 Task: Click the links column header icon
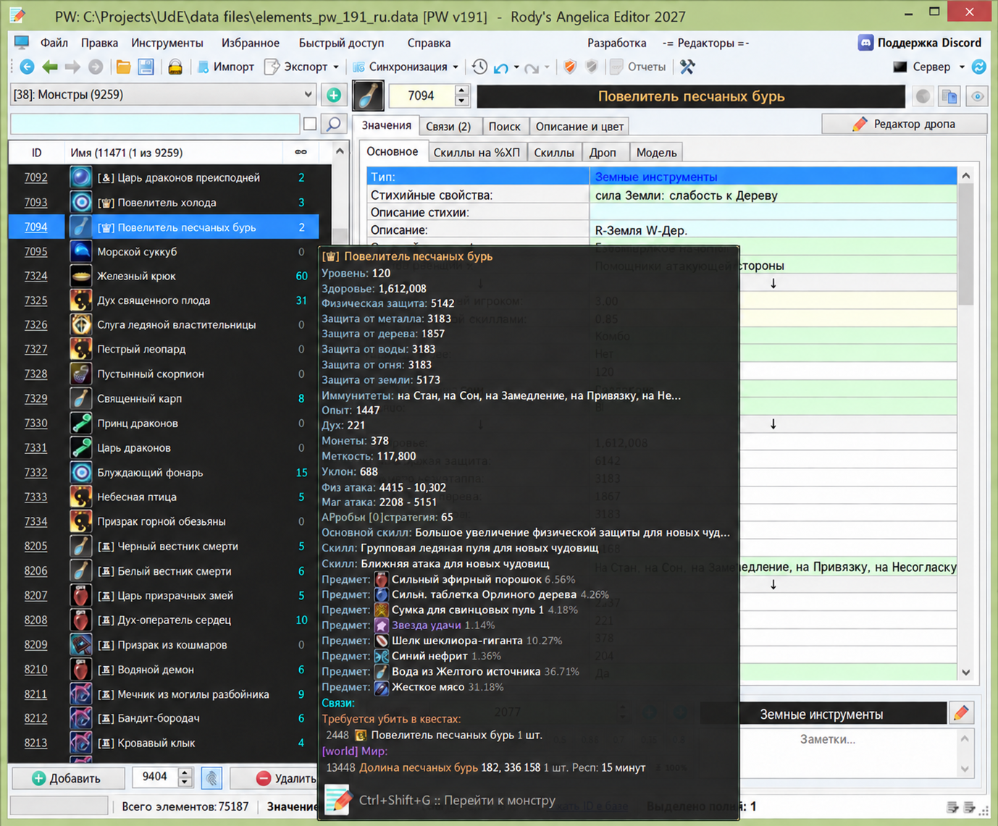(x=301, y=152)
